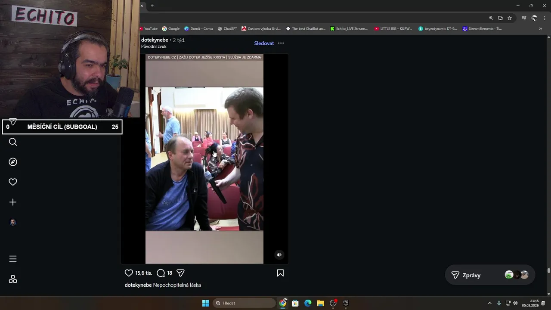The width and height of the screenshot is (551, 310).
Task: Open the YouTube bookmark in bookmarks bar
Action: [x=149, y=29]
